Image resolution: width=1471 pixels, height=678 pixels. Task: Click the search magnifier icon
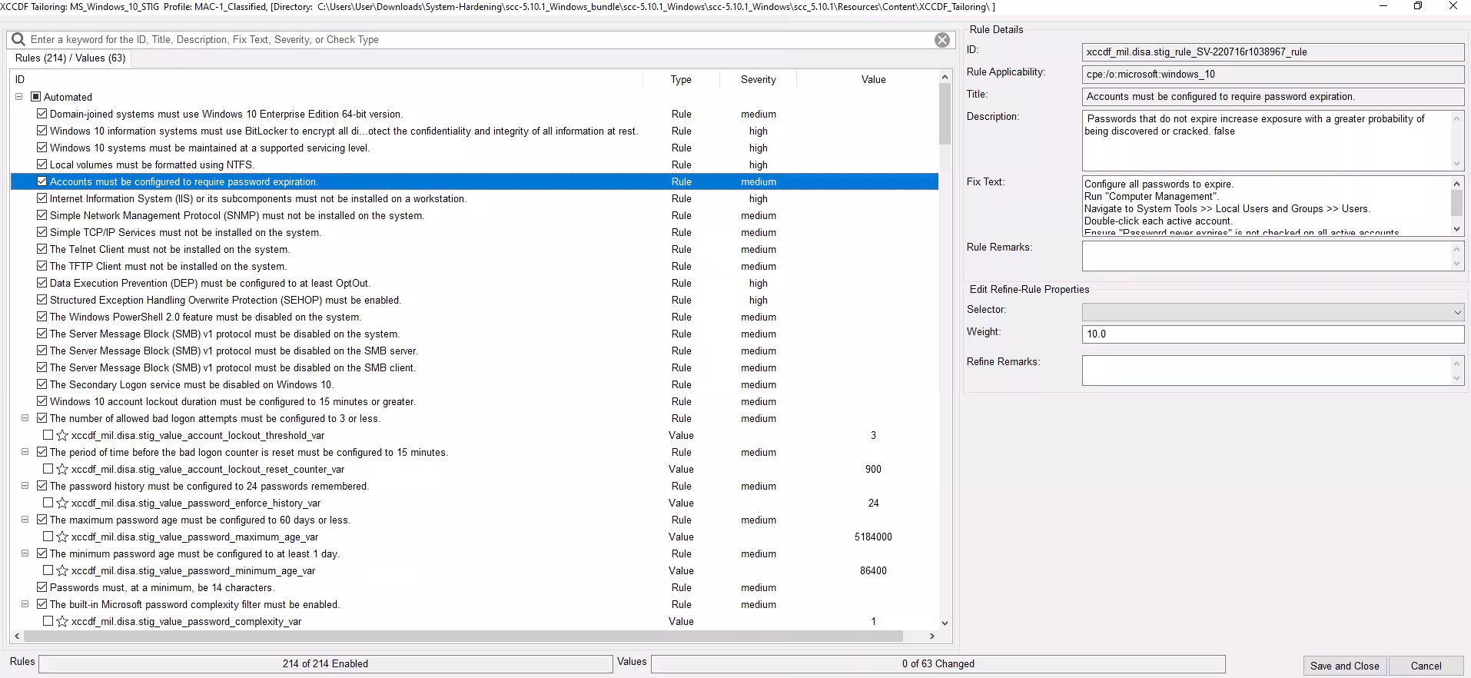(18, 39)
